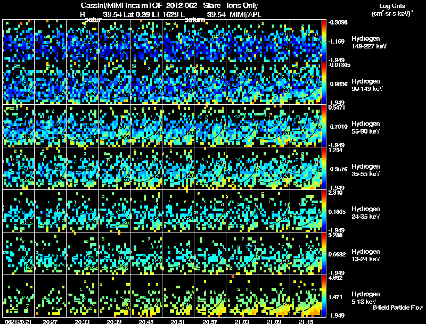Select the Hydrogen 35-55 keV row label

tap(366, 170)
